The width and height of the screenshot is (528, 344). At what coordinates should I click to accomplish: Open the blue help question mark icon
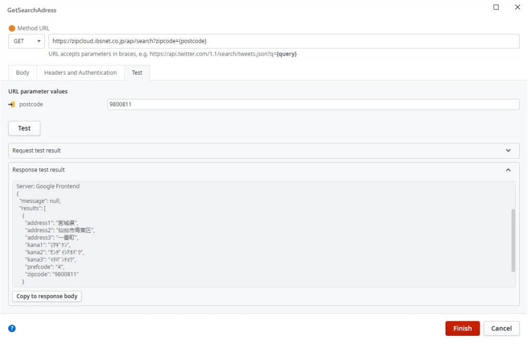pyautogui.click(x=12, y=328)
